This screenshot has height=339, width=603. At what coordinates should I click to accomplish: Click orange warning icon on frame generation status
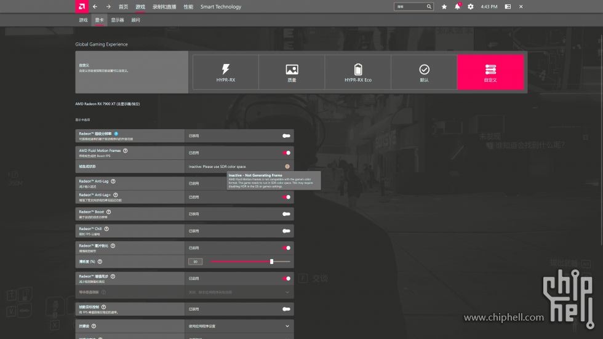point(287,167)
